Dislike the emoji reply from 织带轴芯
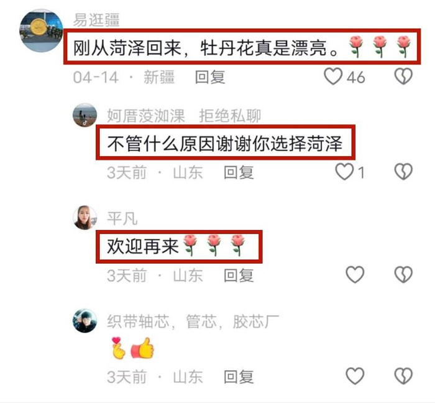 [x=403, y=376]
